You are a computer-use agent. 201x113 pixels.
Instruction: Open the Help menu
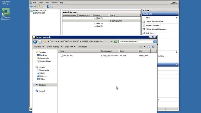coord(62,3)
